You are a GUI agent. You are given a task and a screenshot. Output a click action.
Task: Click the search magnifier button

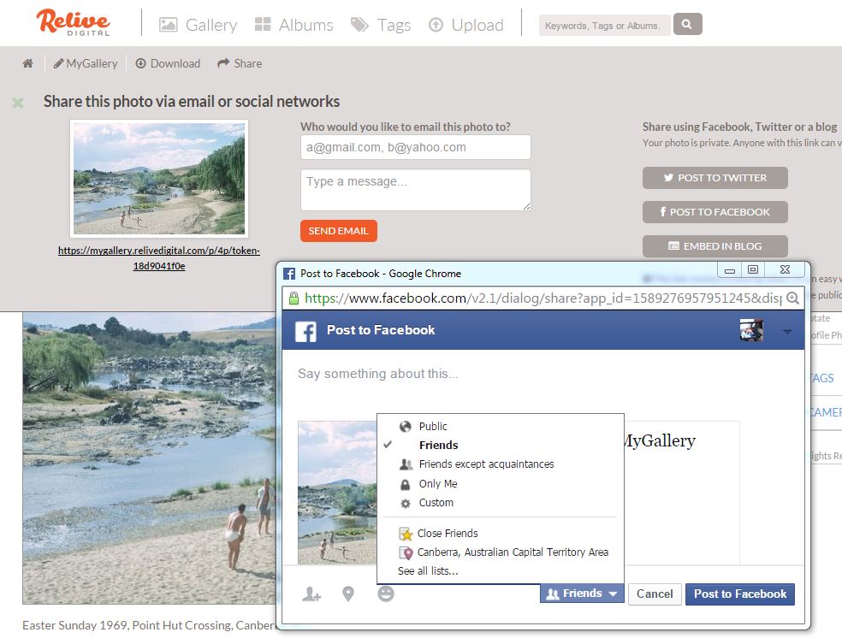[687, 24]
